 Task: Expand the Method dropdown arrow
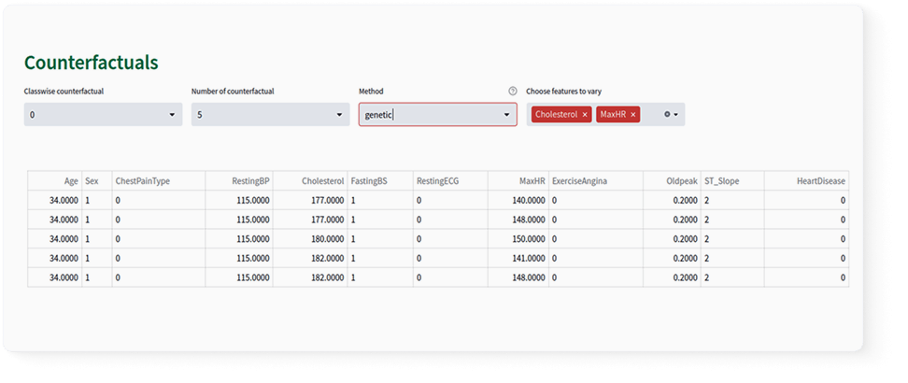[x=506, y=115]
